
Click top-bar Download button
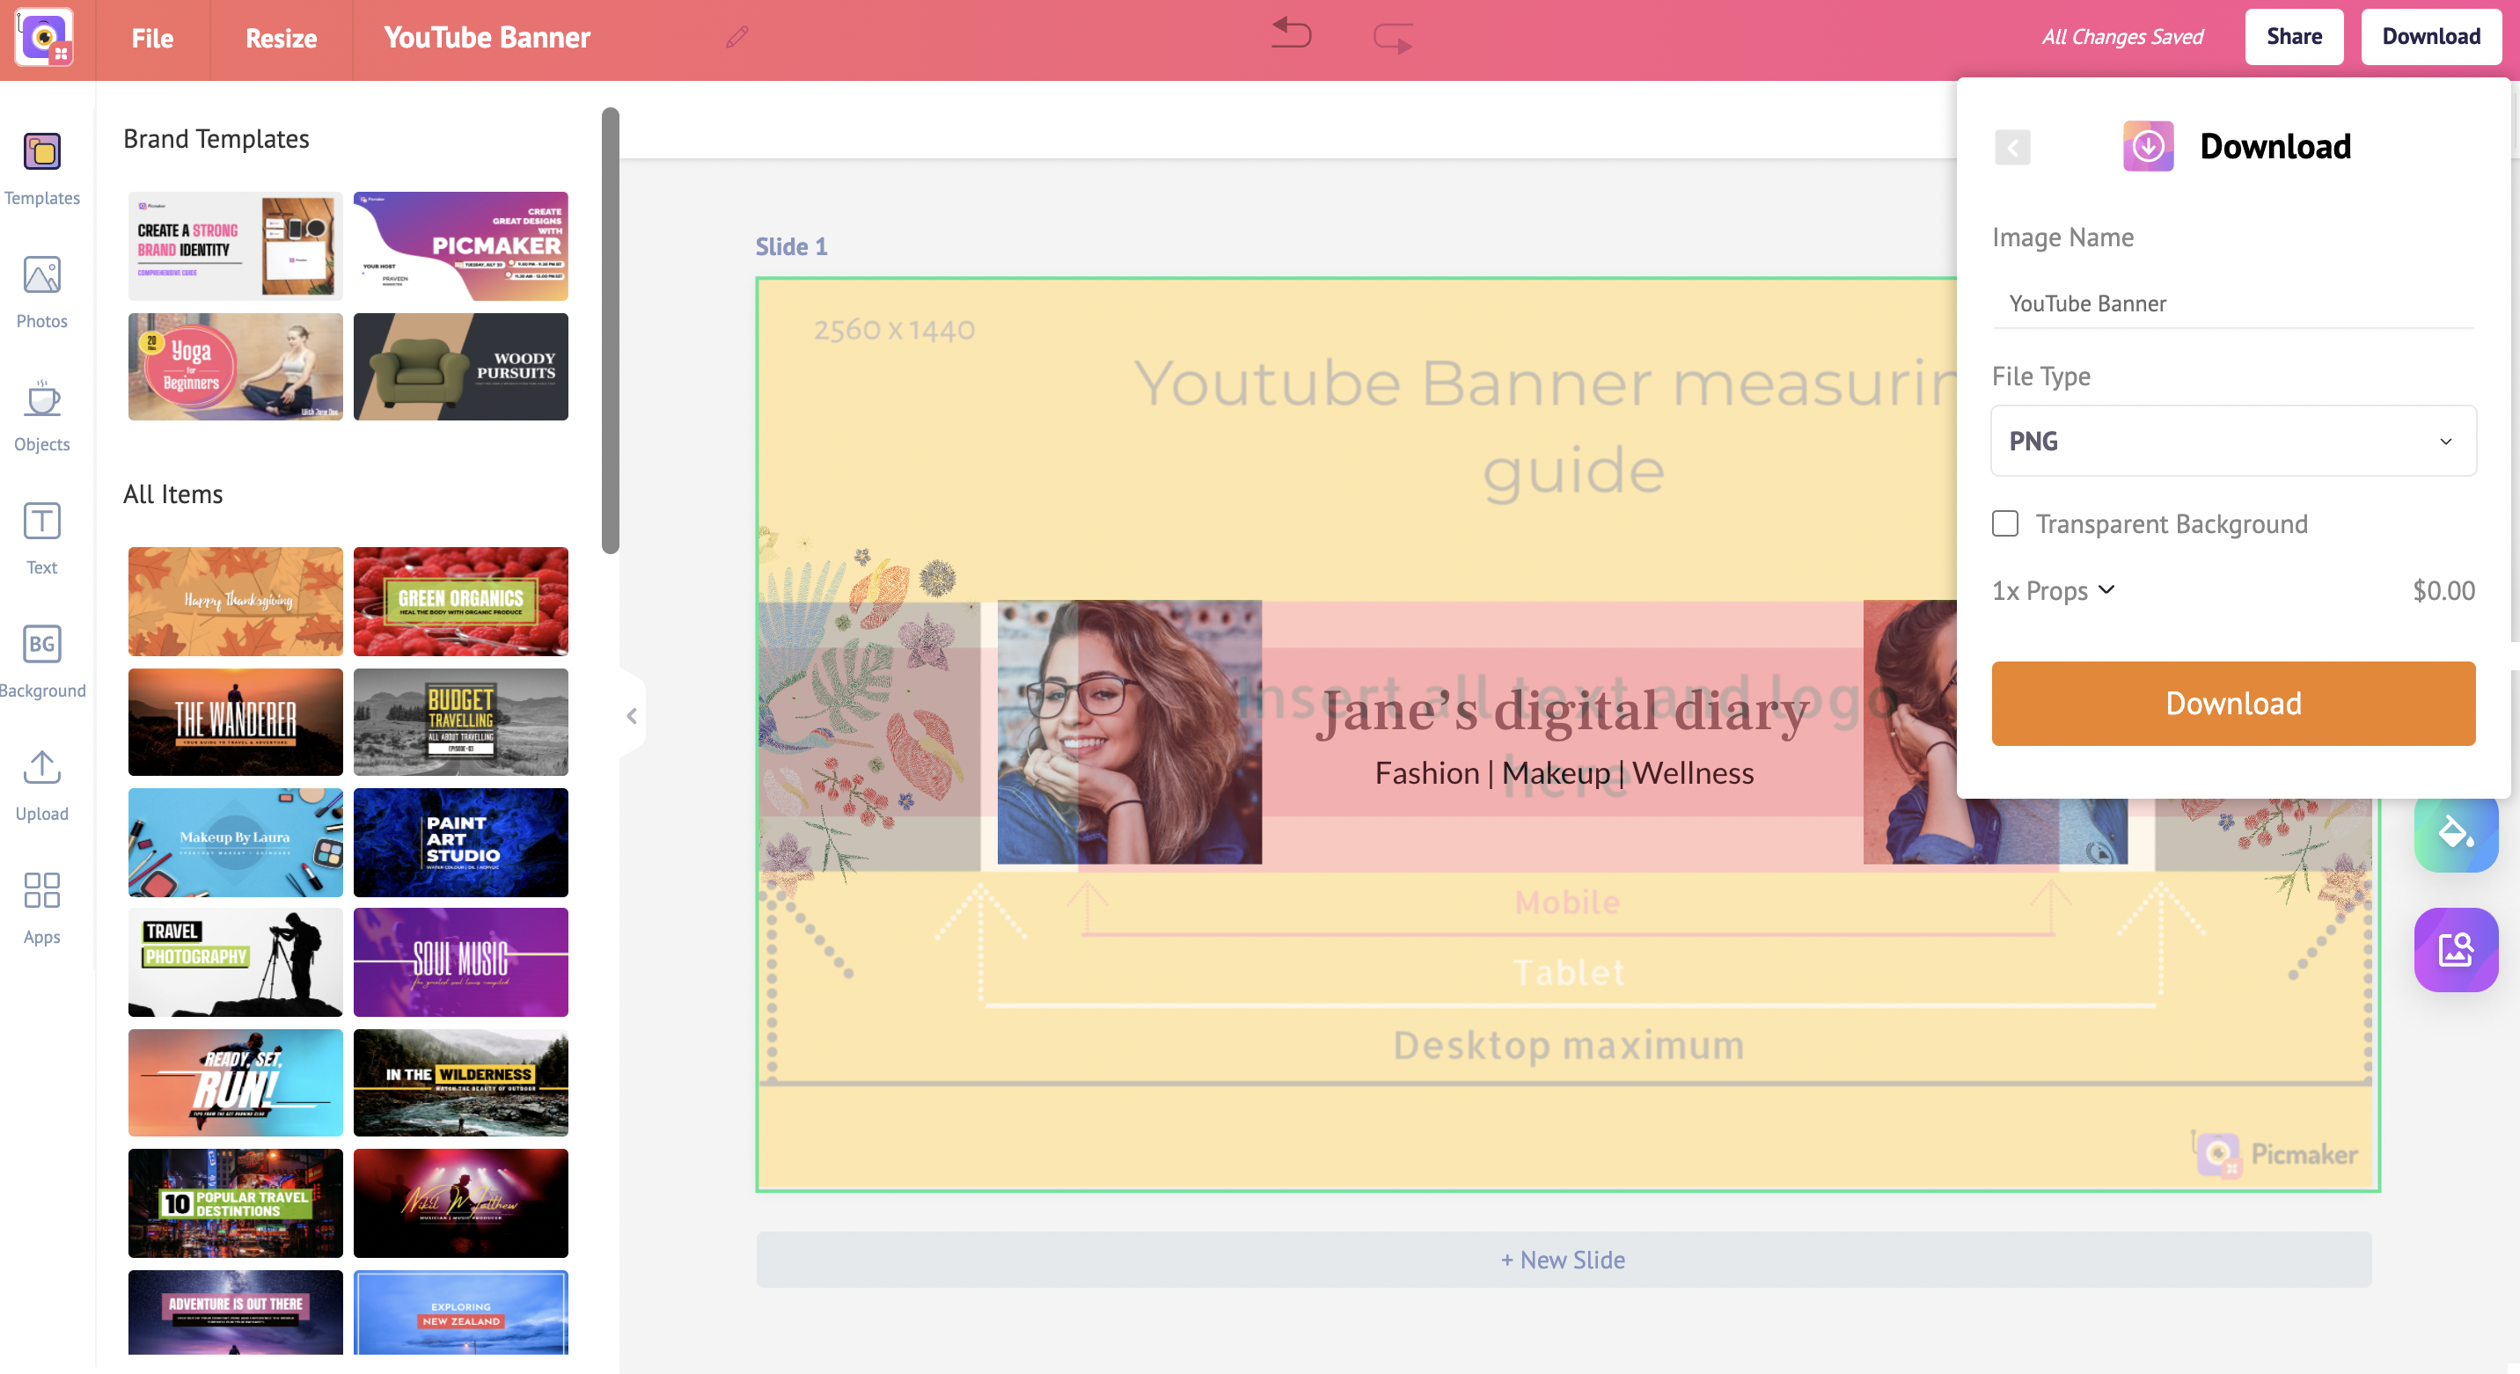[x=2431, y=36]
